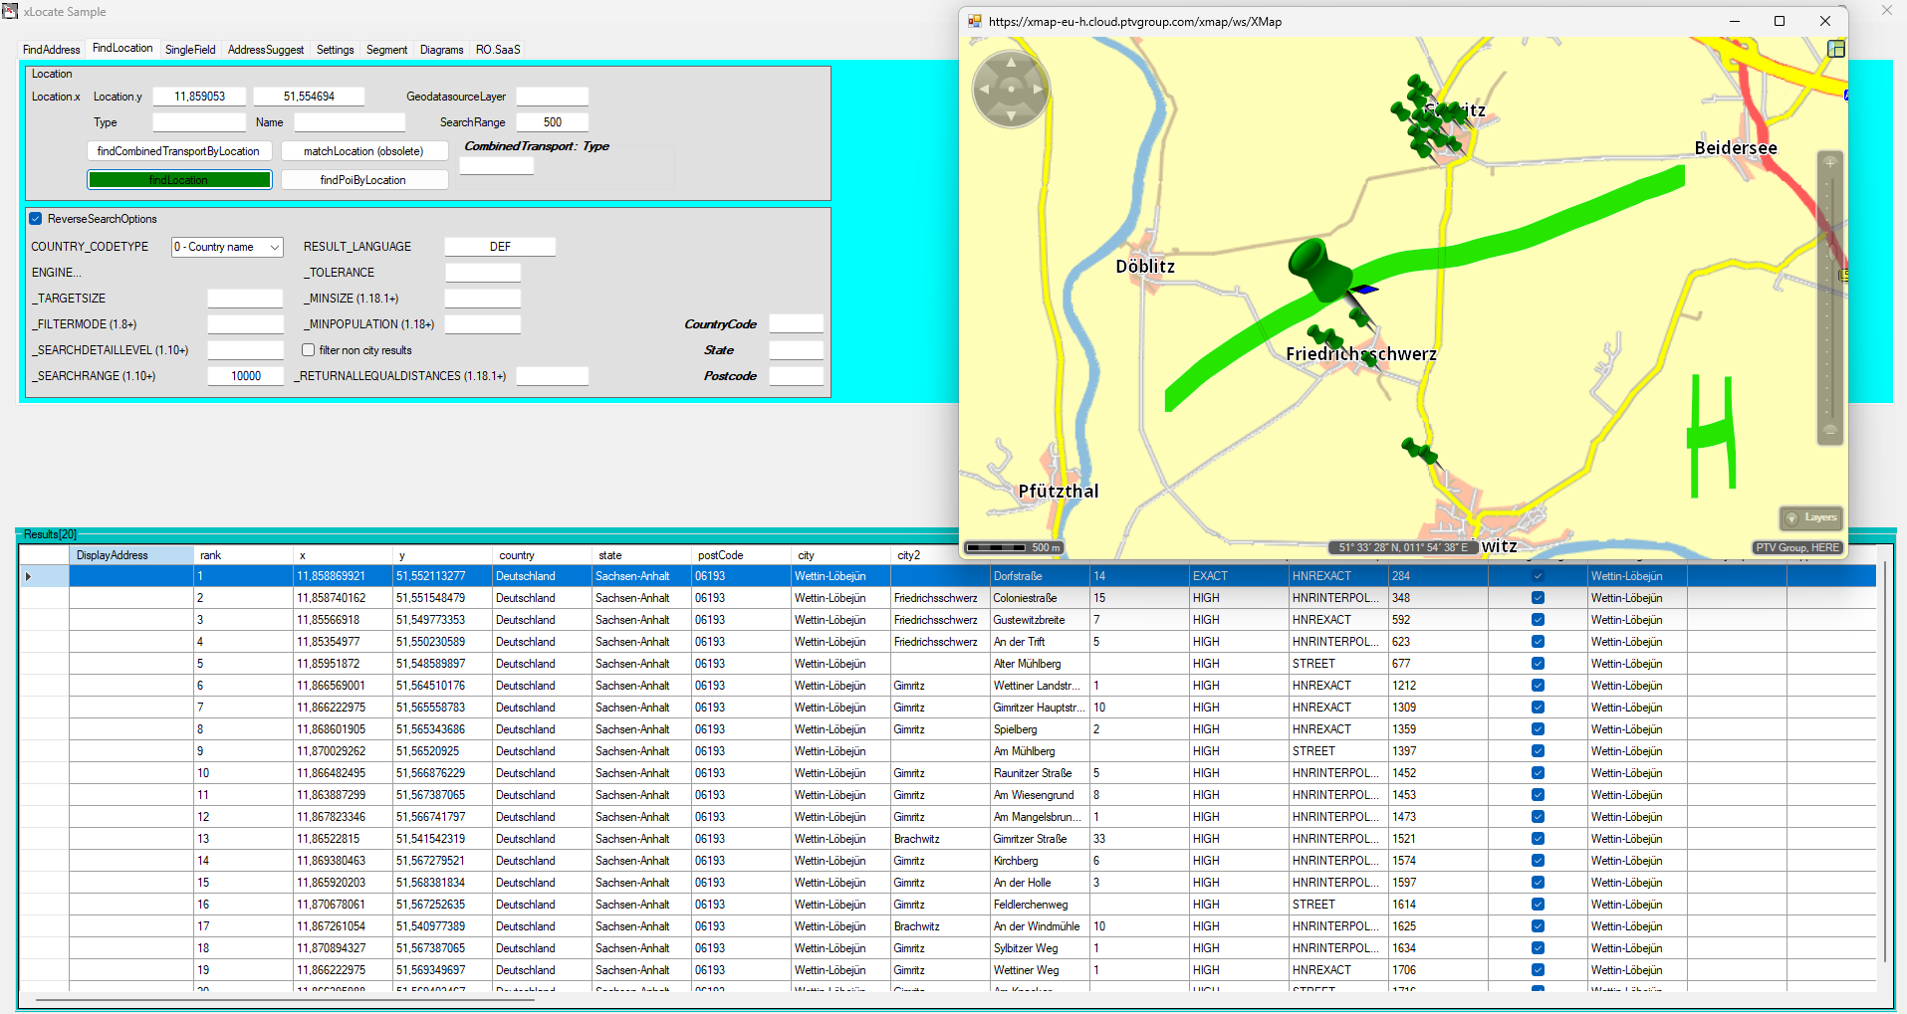Switch to the FindAddress tab
Image resolution: width=1907 pixels, height=1014 pixels.
coord(51,50)
